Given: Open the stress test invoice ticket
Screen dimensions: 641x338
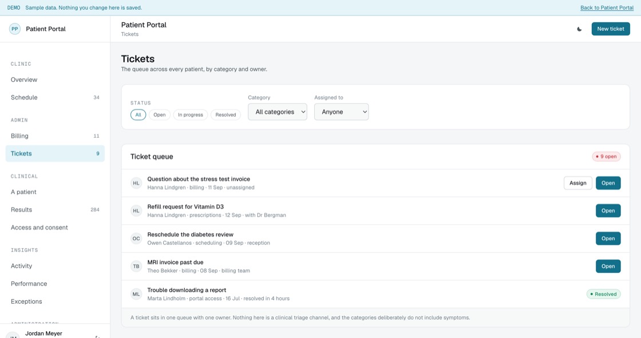Looking at the screenshot, I should [608, 183].
